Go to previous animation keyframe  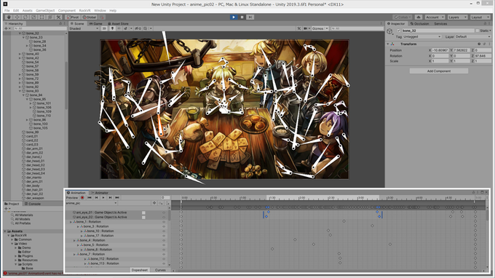pyautogui.click(x=96, y=197)
